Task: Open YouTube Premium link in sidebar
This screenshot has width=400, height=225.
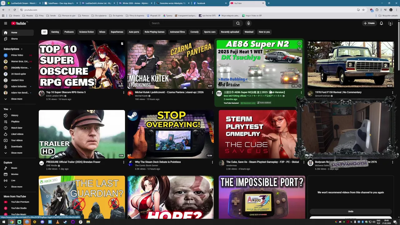Action: point(17,202)
